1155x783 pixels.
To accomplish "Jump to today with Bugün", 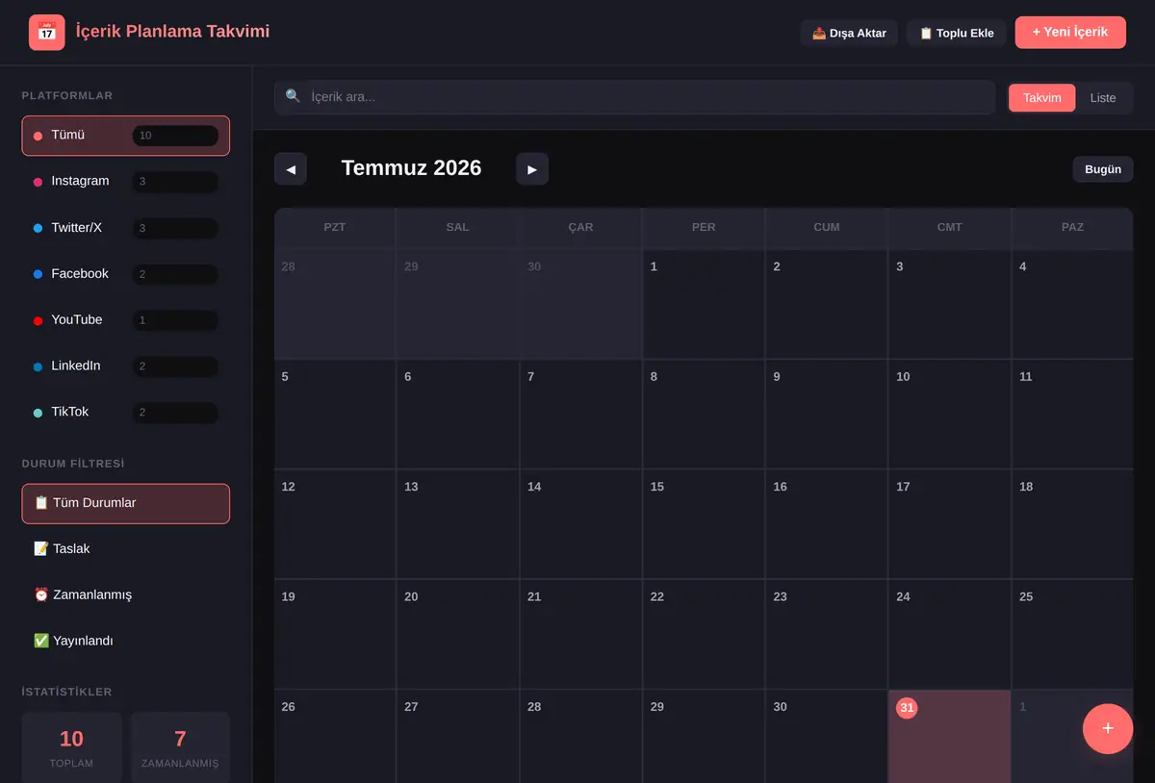I will 1103,169.
